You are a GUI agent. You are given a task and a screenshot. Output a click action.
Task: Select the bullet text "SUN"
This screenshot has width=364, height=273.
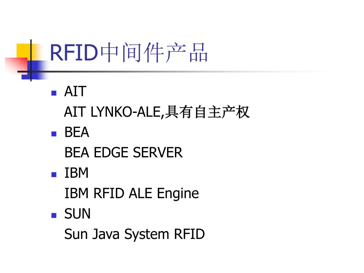click(77, 214)
